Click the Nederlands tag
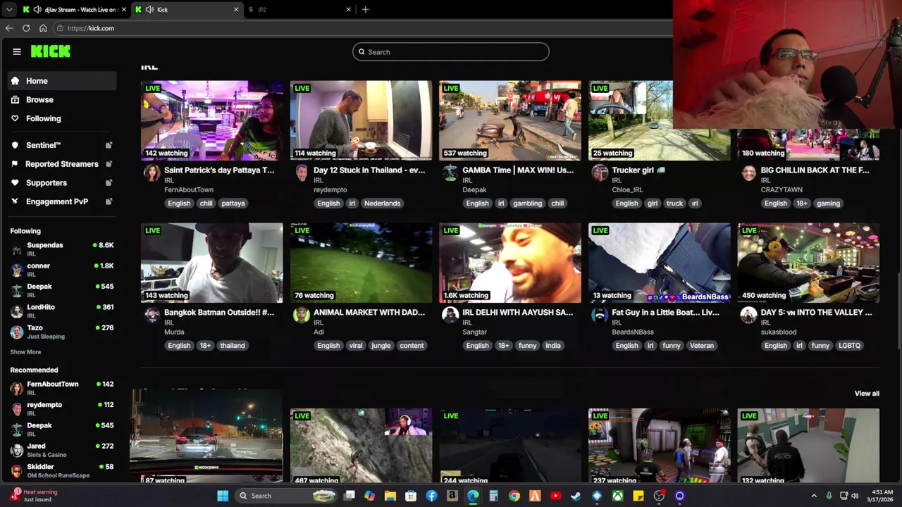 pyautogui.click(x=382, y=204)
